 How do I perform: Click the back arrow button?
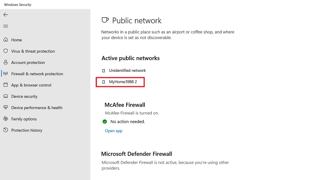pos(6,15)
